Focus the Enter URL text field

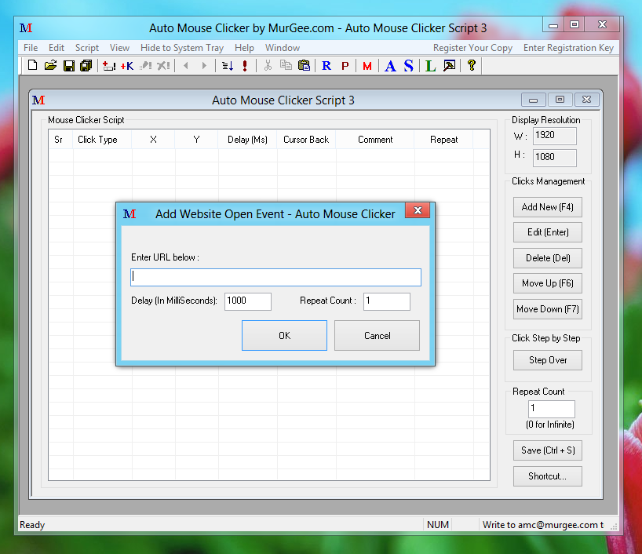coord(275,277)
